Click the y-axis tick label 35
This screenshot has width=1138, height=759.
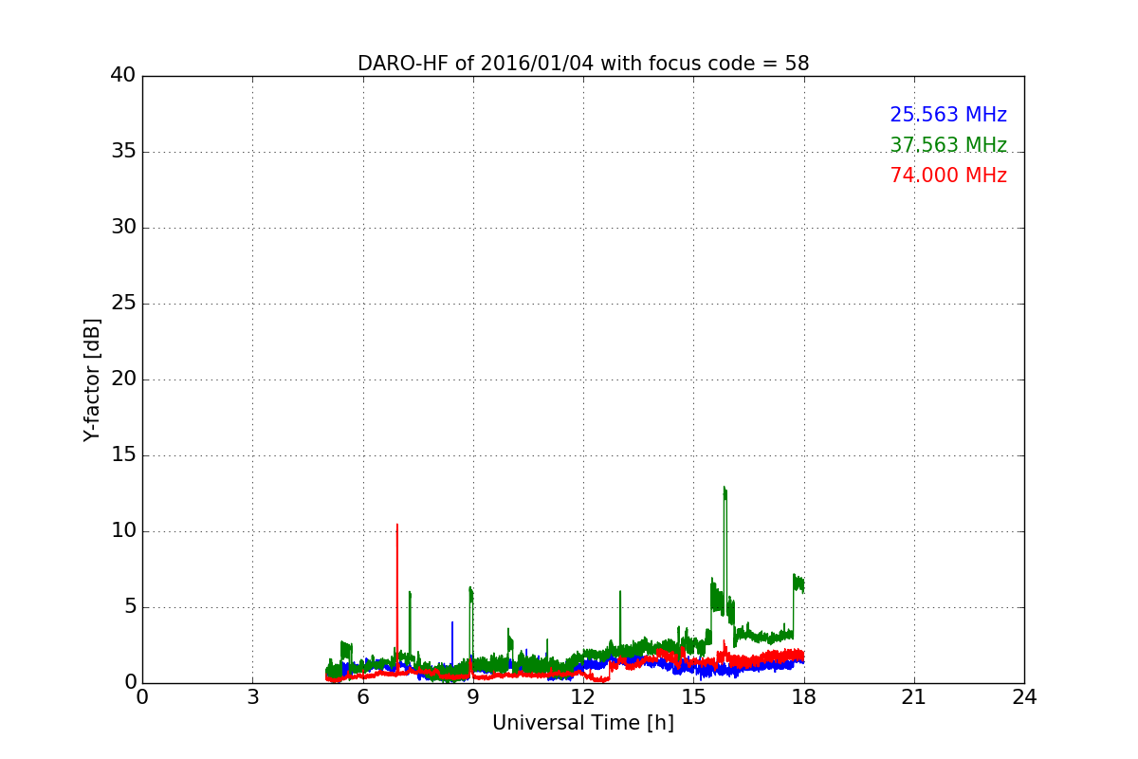point(123,152)
